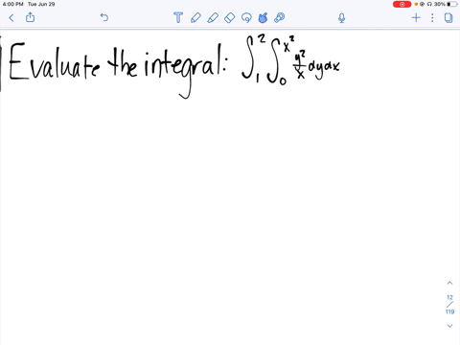Open the share export menu

coord(30,17)
